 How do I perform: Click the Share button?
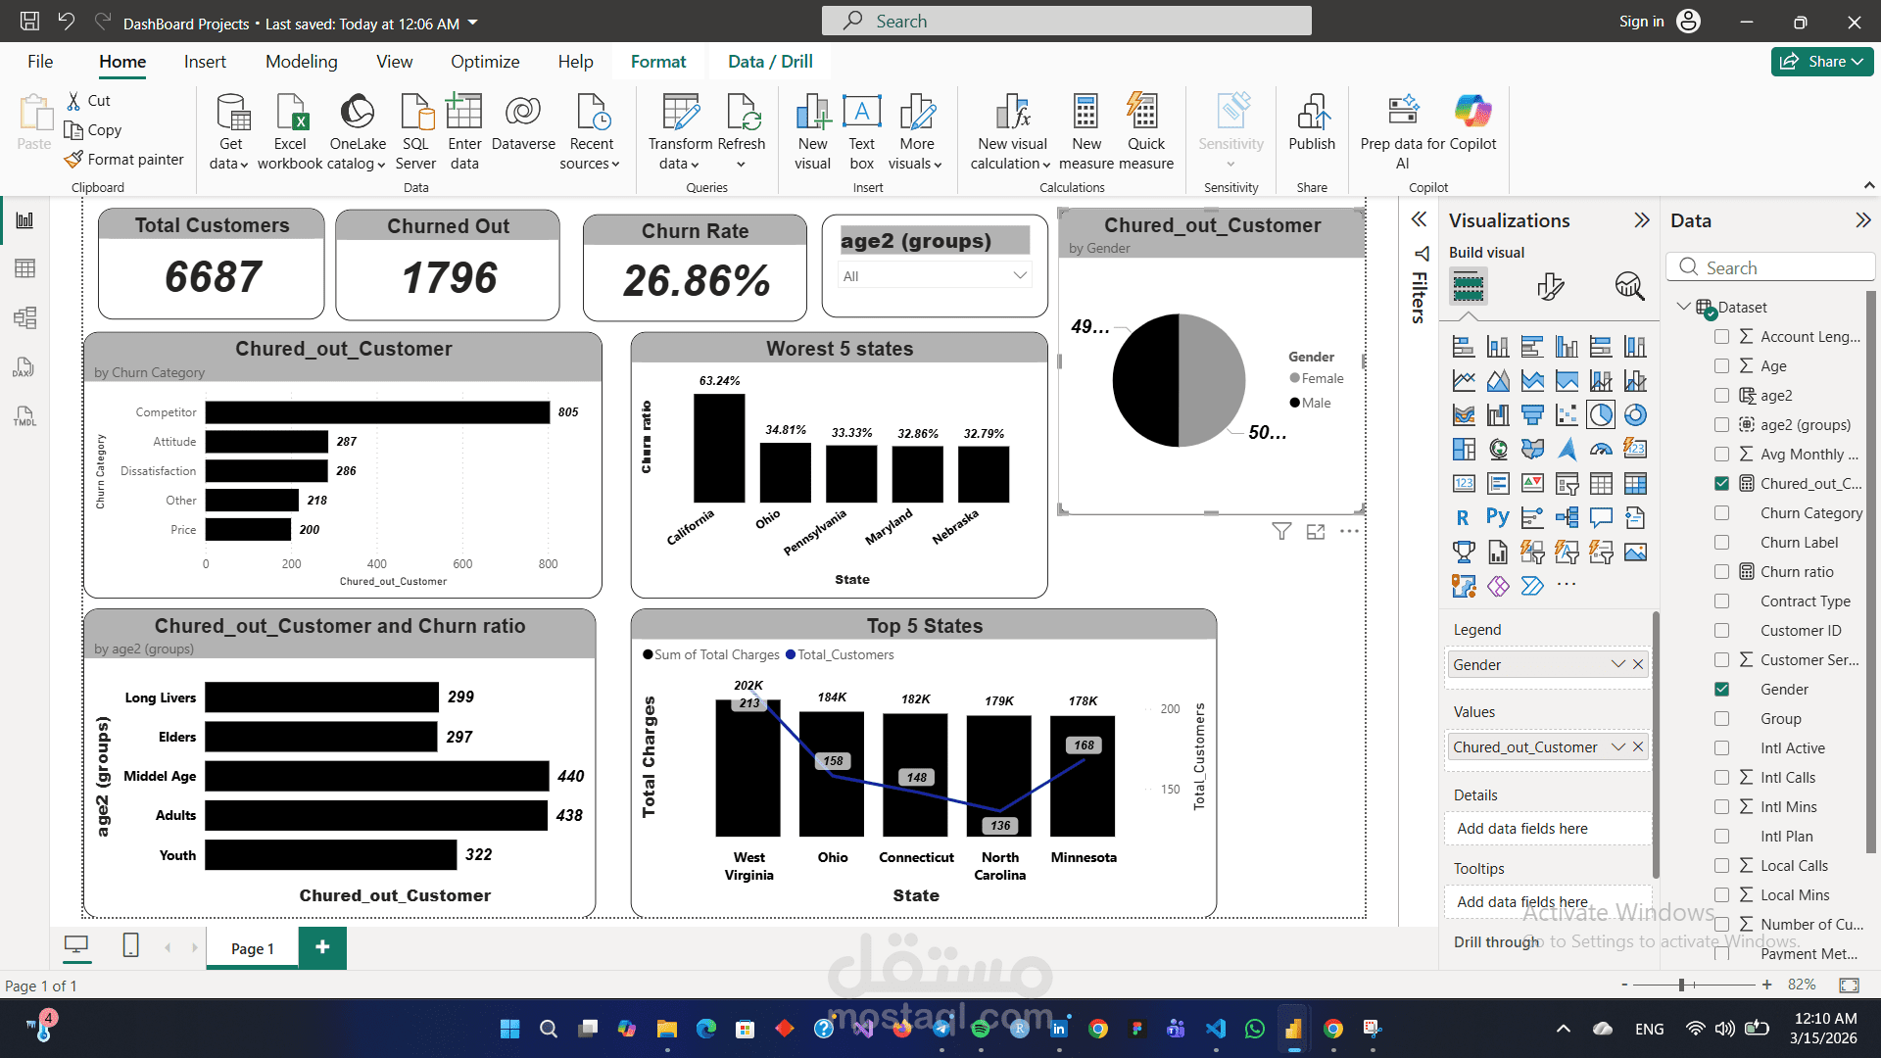(1821, 62)
